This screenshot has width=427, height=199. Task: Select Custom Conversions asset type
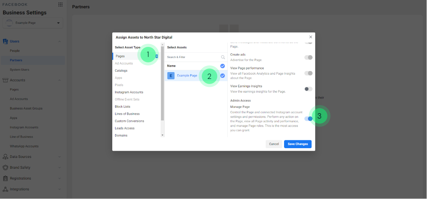(129, 121)
